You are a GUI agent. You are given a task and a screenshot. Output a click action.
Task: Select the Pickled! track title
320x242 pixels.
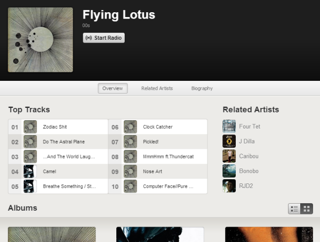[151, 142]
